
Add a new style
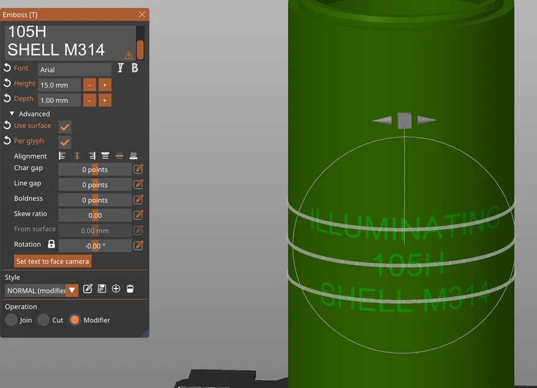click(116, 289)
